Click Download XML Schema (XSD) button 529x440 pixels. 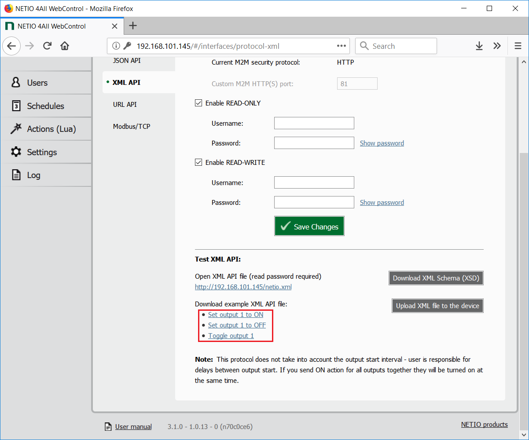pyautogui.click(x=436, y=278)
